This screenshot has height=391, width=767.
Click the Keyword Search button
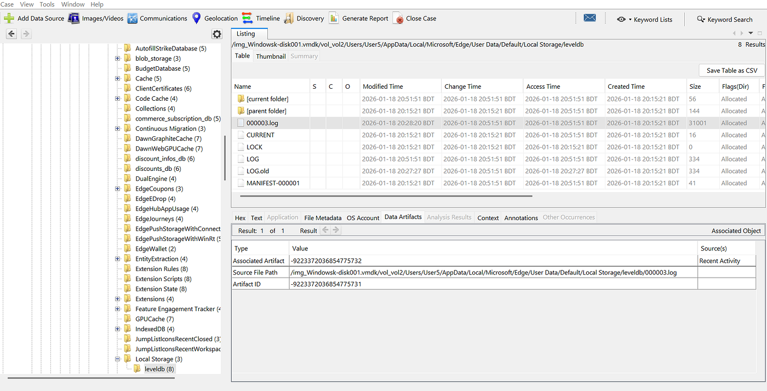[724, 19]
